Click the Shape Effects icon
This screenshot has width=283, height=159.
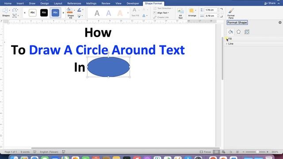pos(79,16)
